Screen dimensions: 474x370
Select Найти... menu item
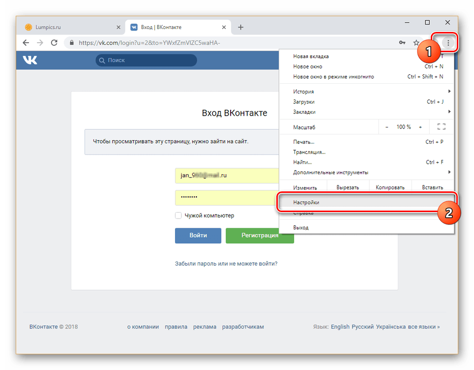click(366, 162)
